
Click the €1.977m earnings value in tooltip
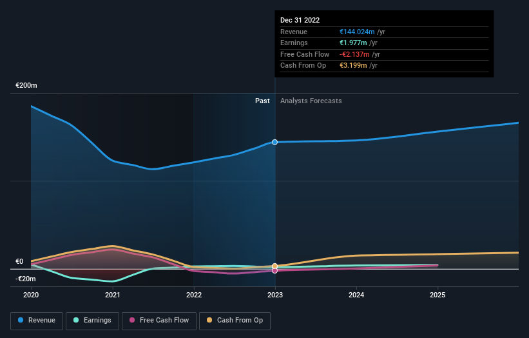point(353,43)
